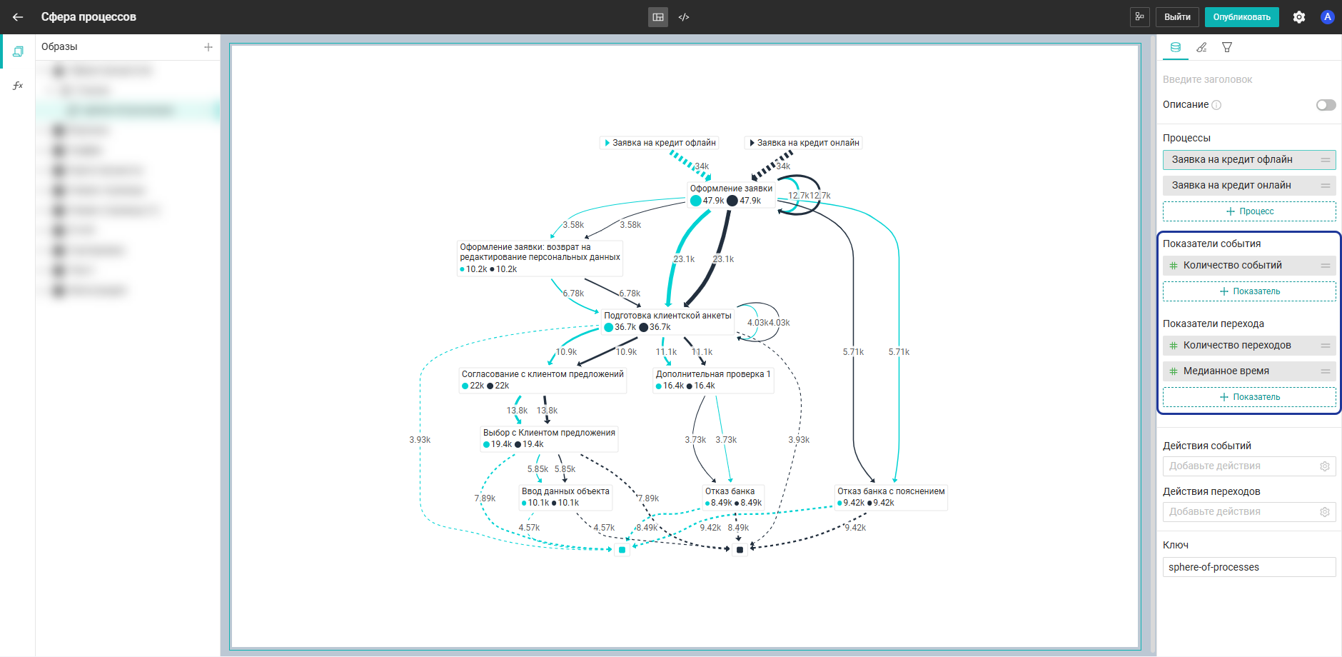Select node Согласование с клиентом предложений
Image resolution: width=1342 pixels, height=657 pixels.
tap(543, 380)
